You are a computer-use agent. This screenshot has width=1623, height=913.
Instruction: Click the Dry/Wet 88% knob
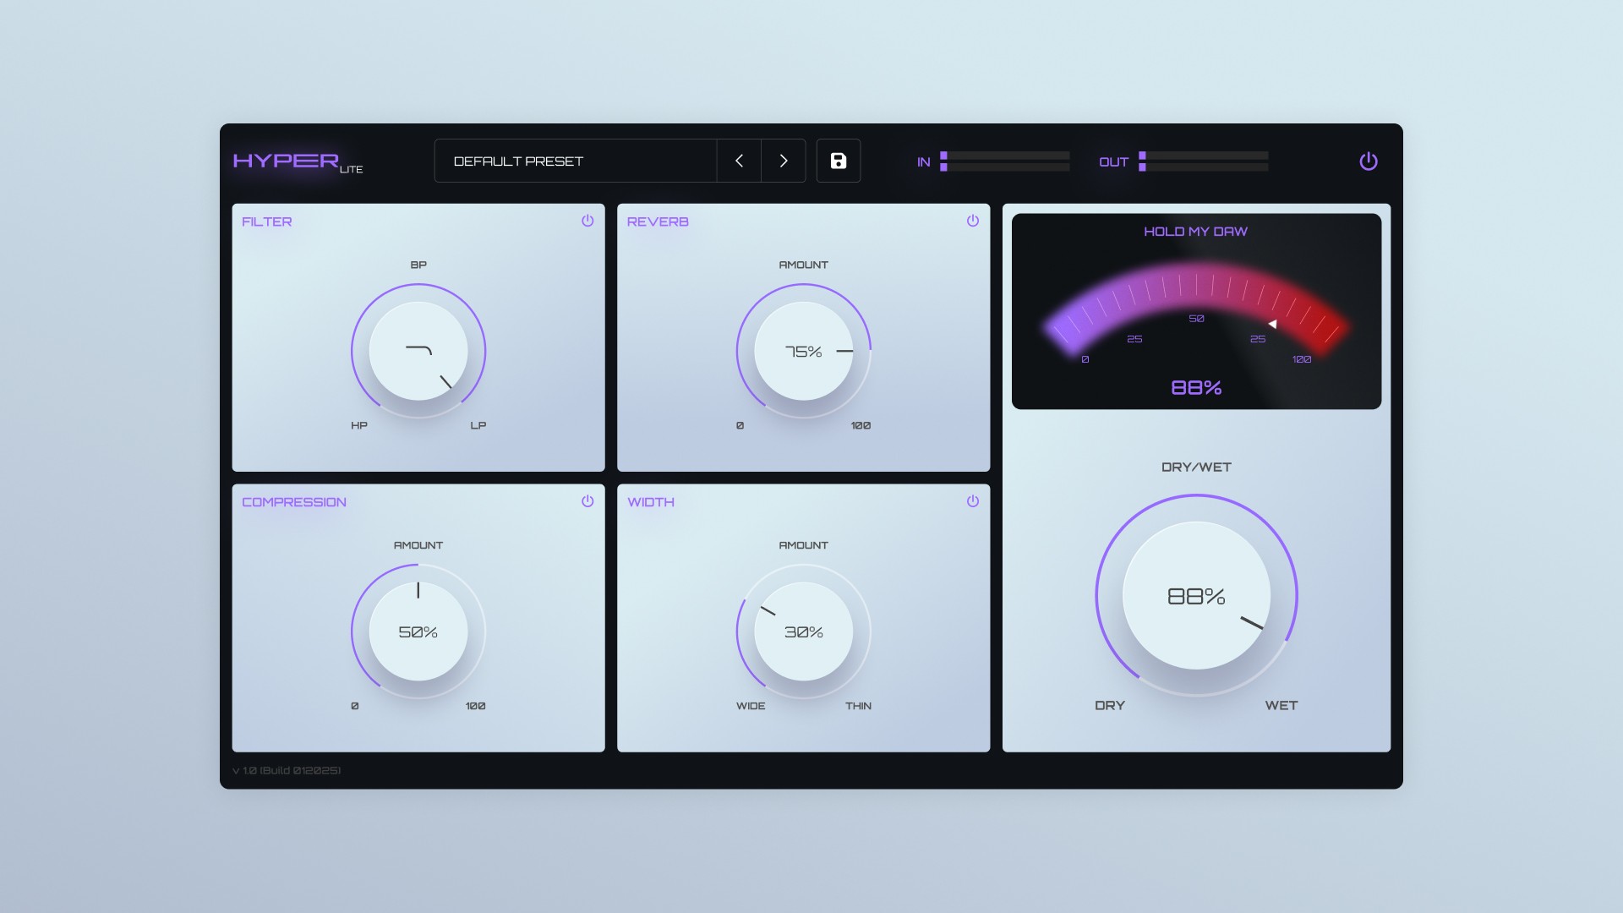tap(1195, 596)
